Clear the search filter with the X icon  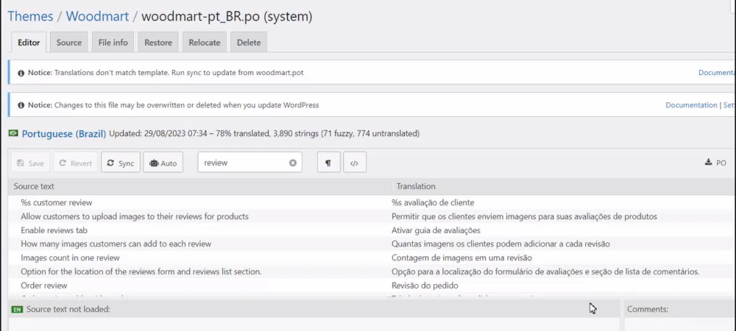click(293, 163)
